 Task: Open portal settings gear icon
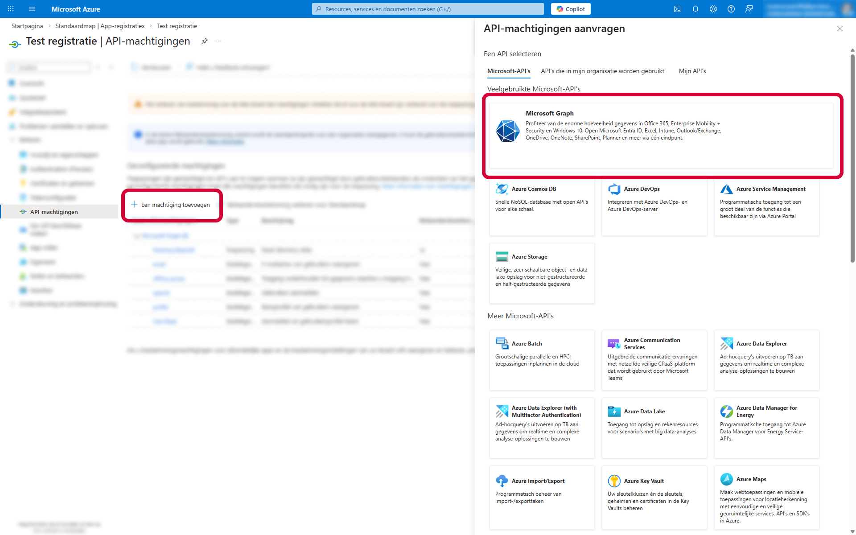[x=713, y=9]
